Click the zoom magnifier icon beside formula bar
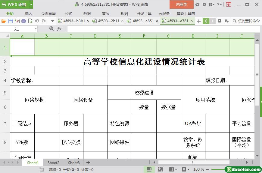Viewport: 262px width, 173px height. [51, 29]
